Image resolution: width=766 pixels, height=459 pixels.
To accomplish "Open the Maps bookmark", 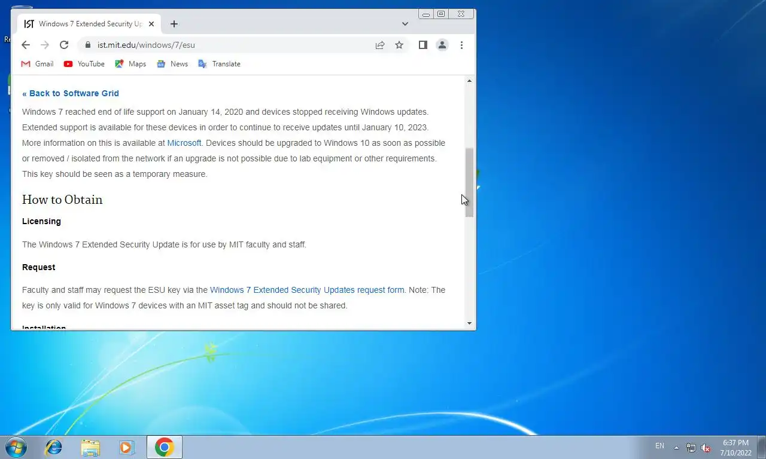I will click(130, 64).
